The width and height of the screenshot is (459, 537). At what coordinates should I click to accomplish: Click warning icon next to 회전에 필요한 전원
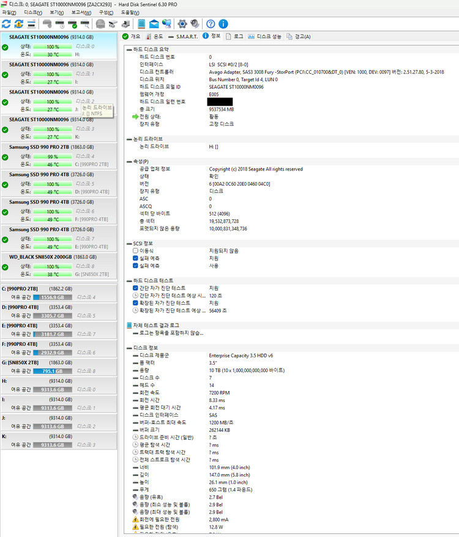[135, 519]
